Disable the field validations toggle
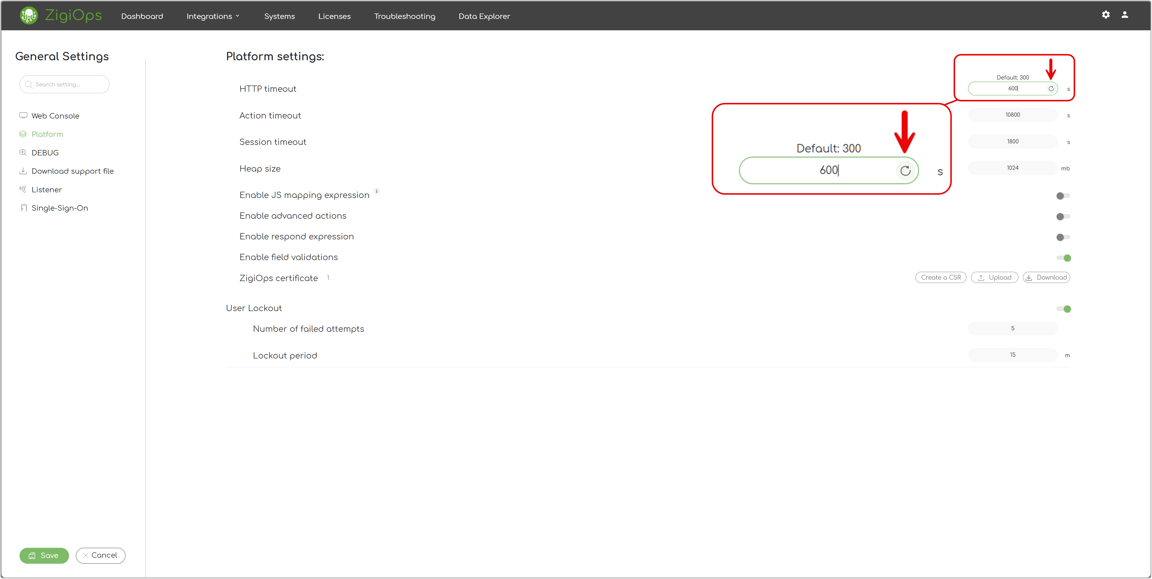1152x579 pixels. point(1063,258)
